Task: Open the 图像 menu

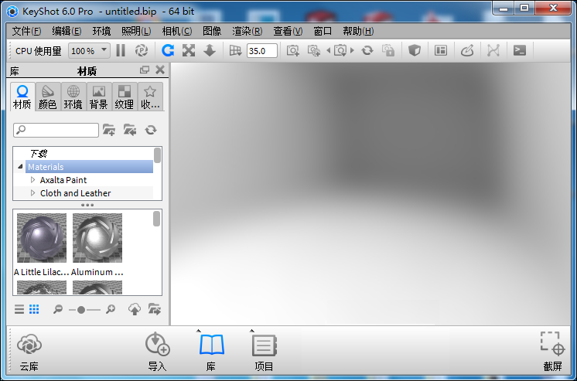Action: coord(212,31)
